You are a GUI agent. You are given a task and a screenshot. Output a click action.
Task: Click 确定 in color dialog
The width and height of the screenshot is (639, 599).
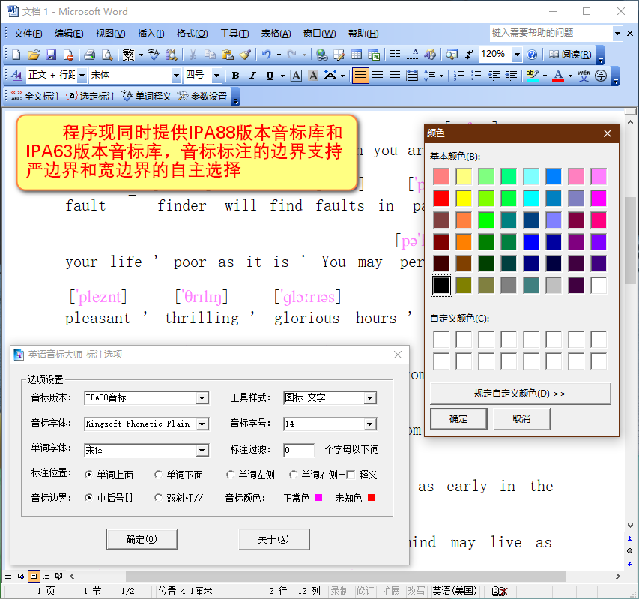(x=458, y=419)
